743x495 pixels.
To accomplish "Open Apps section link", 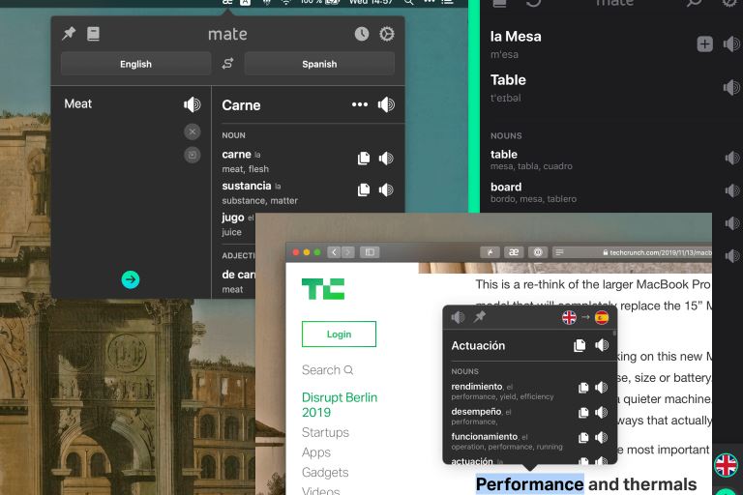I will tap(316, 452).
